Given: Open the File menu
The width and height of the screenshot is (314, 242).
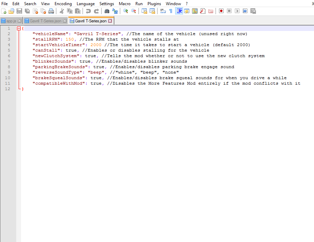Looking at the screenshot, I should click(x=4, y=4).
